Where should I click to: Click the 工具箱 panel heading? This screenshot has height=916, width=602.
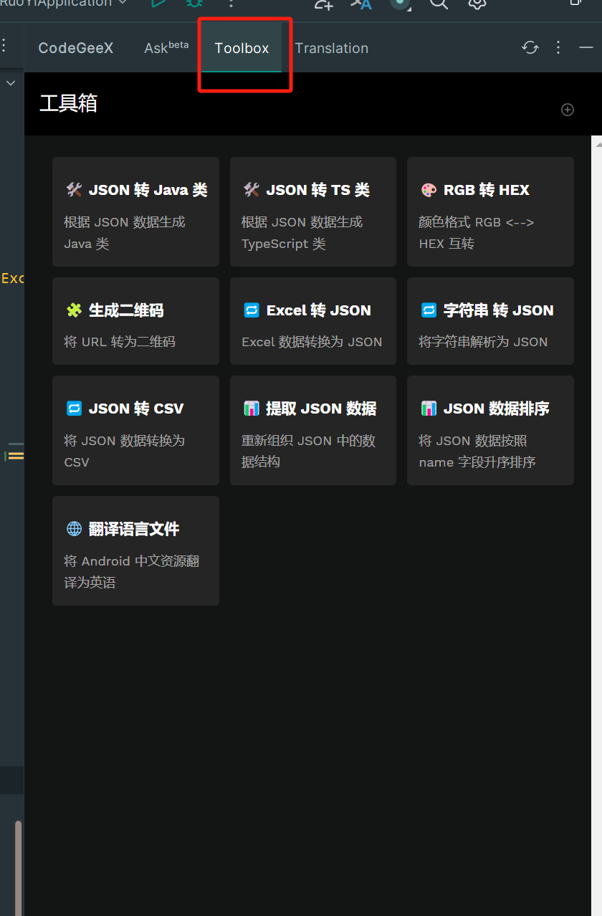(68, 103)
